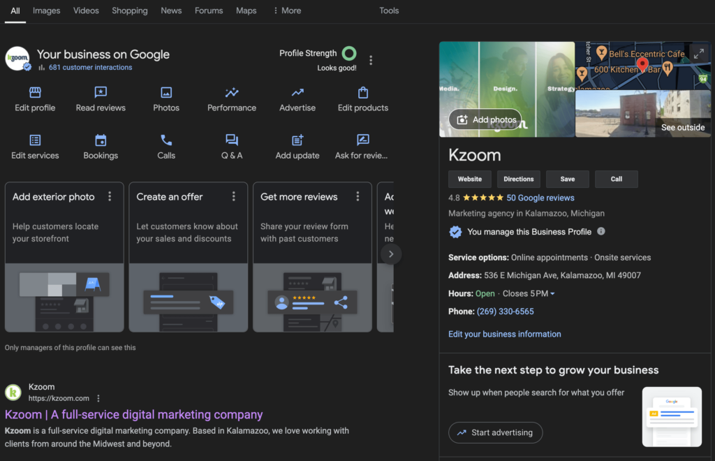
Task: Switch to the News tab
Action: 171,10
